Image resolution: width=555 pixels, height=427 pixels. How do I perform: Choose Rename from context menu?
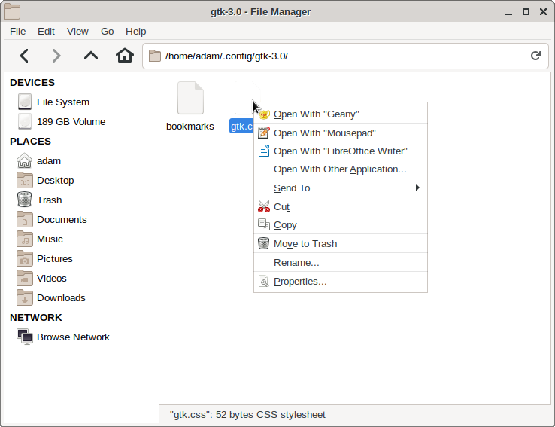(x=296, y=262)
